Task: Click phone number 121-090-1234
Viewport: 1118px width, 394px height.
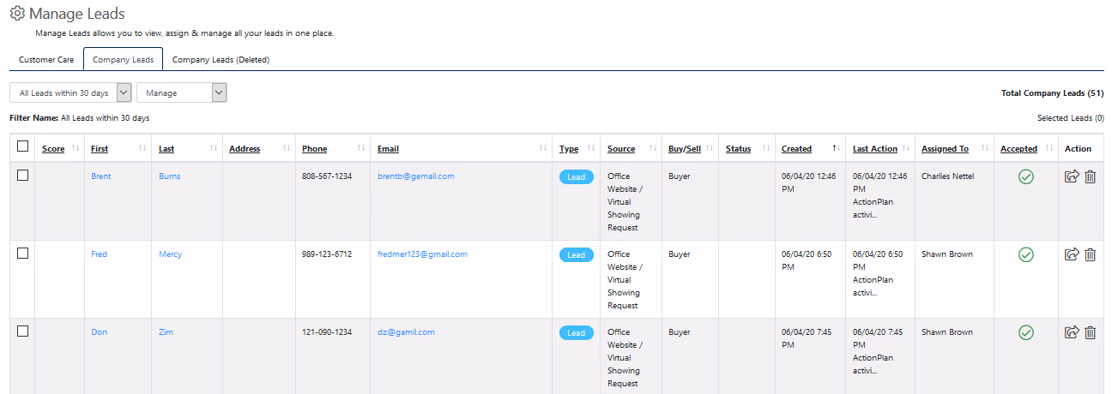Action: 327,332
